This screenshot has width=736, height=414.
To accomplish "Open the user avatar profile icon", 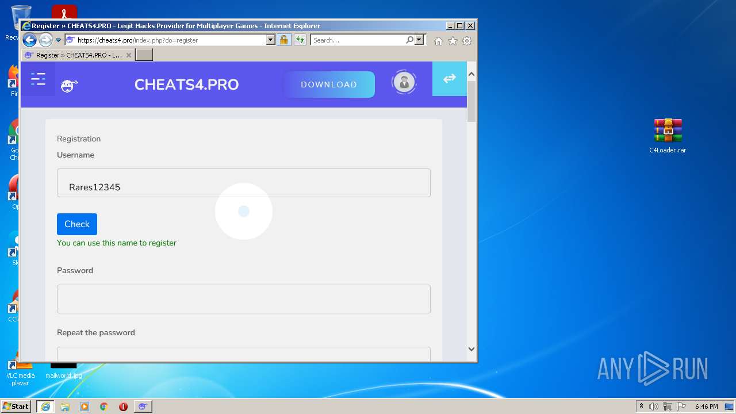I will point(404,83).
